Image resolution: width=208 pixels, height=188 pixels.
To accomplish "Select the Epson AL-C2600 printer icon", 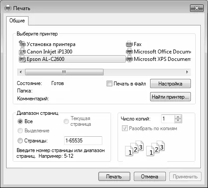I will 22,59.
